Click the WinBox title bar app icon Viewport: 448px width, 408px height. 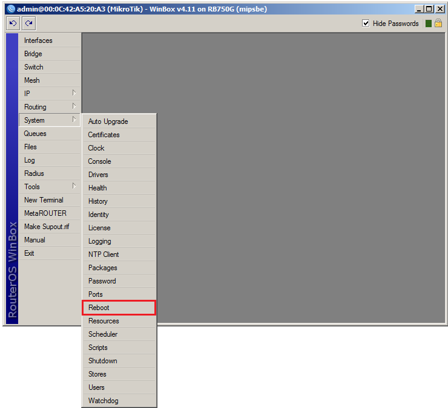10,9
